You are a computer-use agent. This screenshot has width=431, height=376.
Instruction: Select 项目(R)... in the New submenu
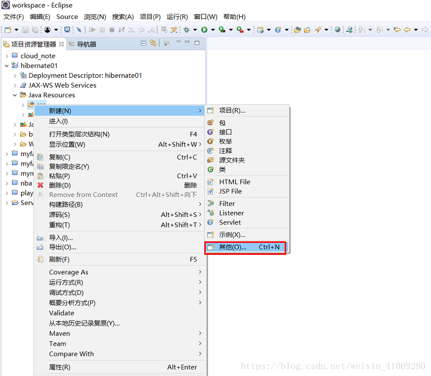pos(248,111)
